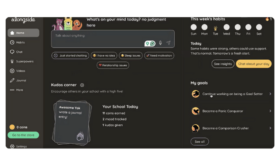The image size is (280, 166).
Task: Click the See all goals button
Action: pos(200,141)
